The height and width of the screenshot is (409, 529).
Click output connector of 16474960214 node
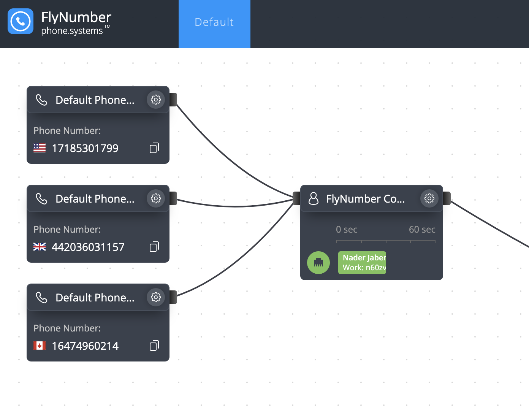(x=173, y=297)
